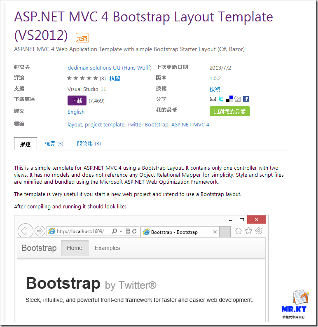Click the refresh icon in the preview browser
318x327 pixels.
click(x=134, y=231)
